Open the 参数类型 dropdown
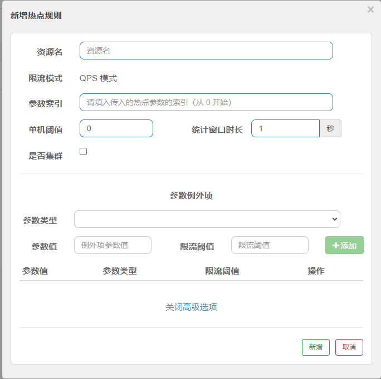Viewport: 381px width, 379px height. pyautogui.click(x=207, y=219)
